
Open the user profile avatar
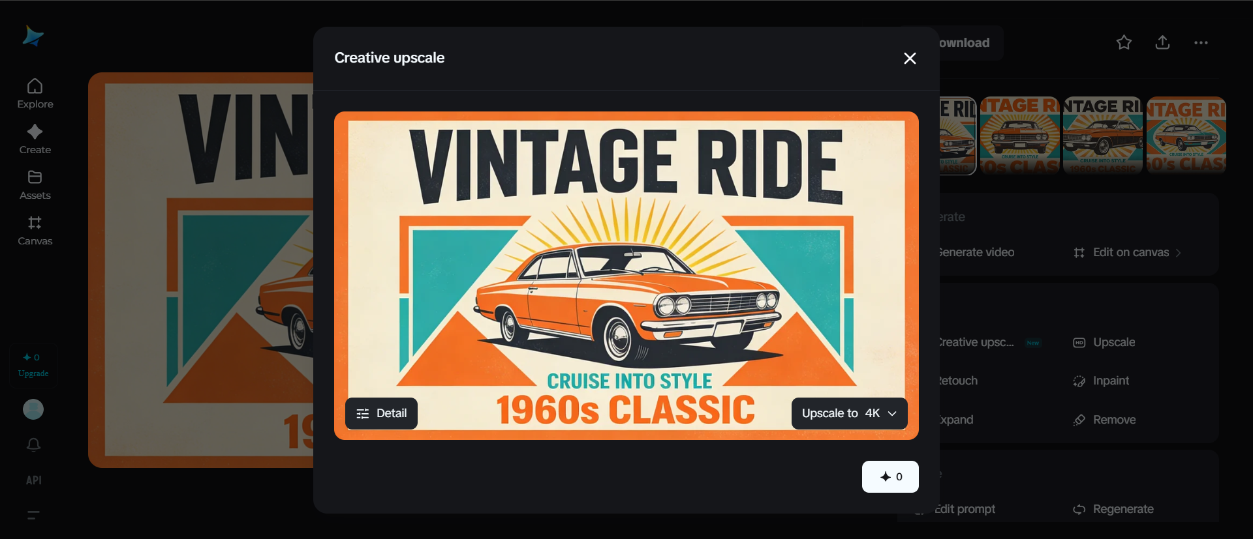[33, 409]
